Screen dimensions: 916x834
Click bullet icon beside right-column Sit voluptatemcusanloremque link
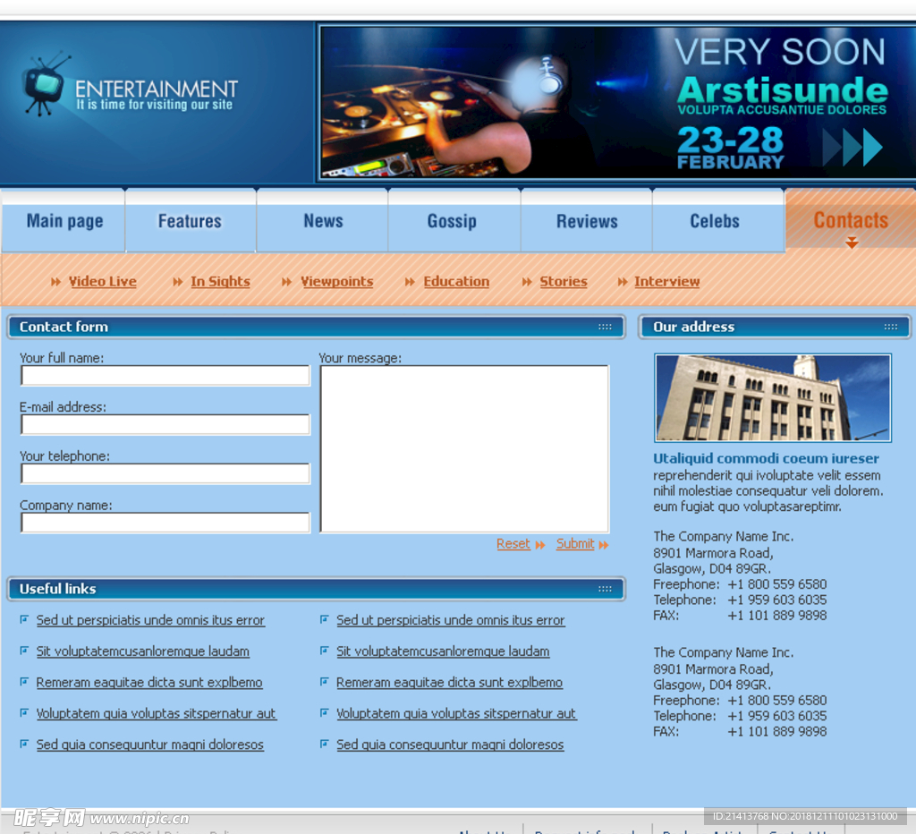coord(324,650)
